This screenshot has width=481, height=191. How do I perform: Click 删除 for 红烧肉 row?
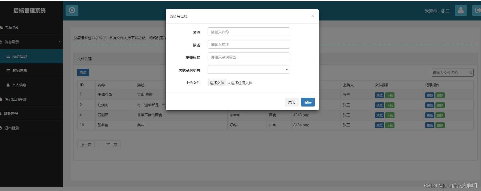coord(440,105)
